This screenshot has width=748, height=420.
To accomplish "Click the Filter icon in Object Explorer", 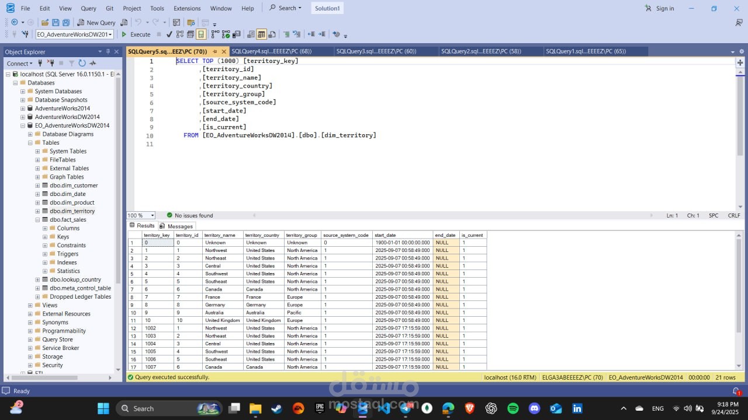I will click(71, 63).
